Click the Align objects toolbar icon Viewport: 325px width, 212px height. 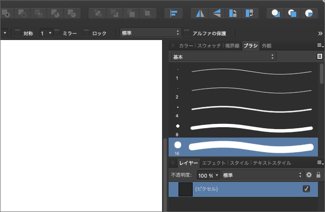173,13
